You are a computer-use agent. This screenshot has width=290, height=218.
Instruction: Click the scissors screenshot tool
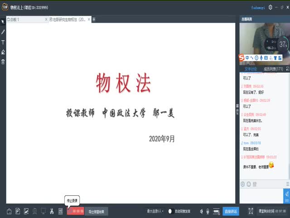52,211
